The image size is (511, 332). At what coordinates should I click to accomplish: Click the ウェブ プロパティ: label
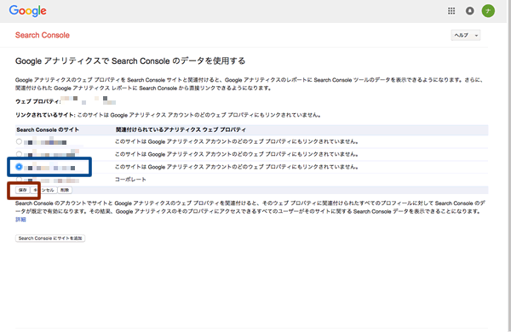coord(37,101)
